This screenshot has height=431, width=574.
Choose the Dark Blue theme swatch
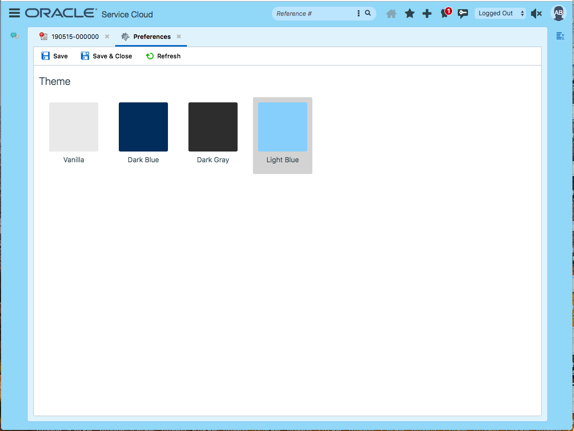coord(143,127)
